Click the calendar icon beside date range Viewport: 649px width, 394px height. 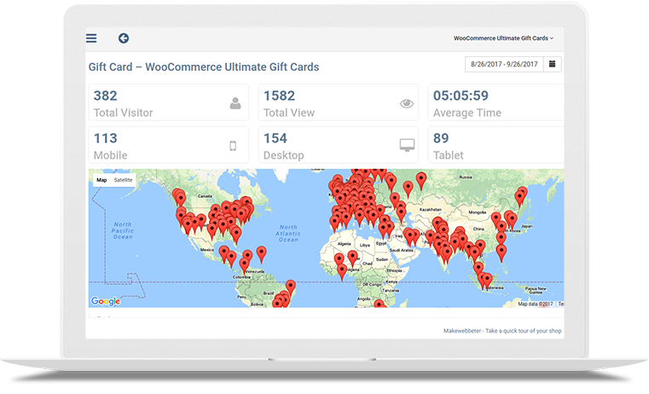(553, 64)
